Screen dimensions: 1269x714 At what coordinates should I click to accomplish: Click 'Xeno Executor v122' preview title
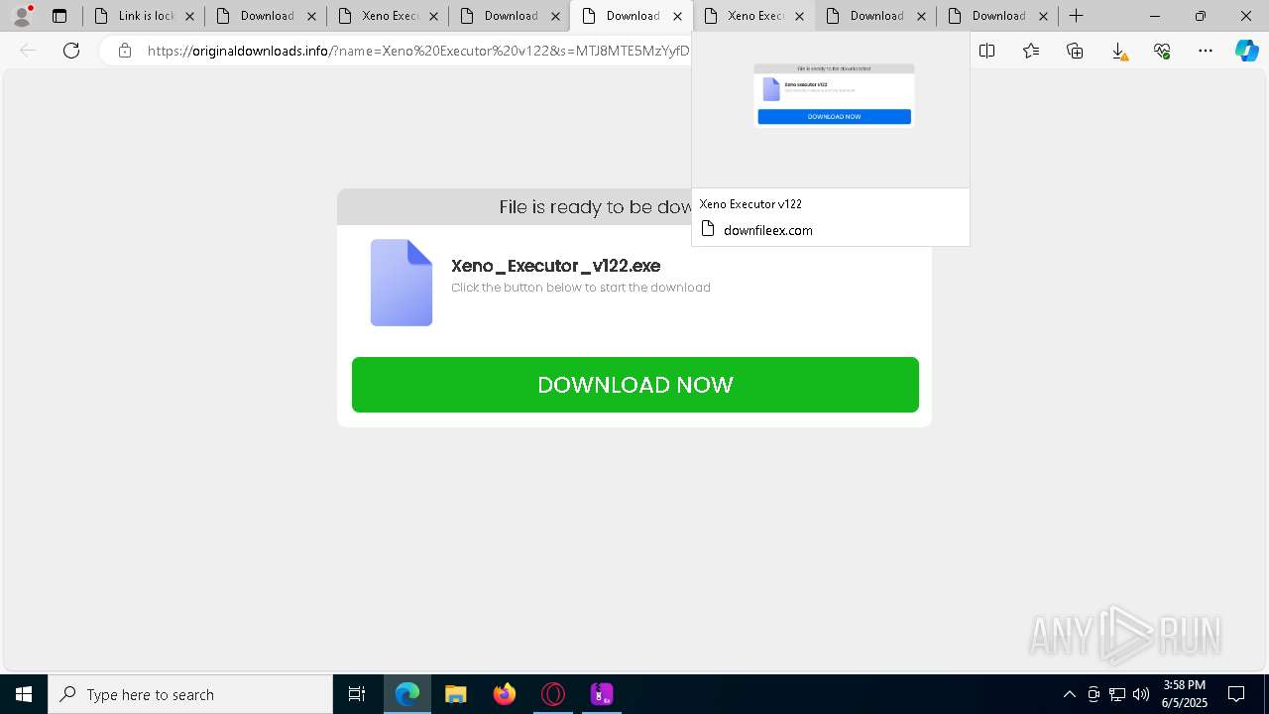(x=750, y=203)
